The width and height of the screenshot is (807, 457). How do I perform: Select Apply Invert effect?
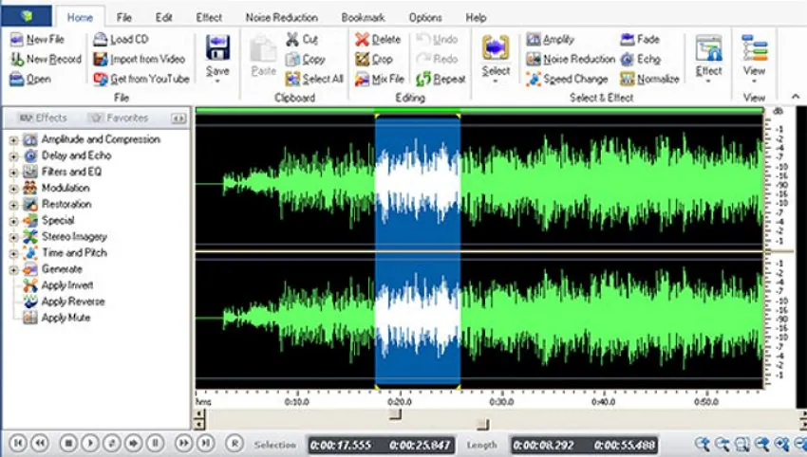pos(58,284)
